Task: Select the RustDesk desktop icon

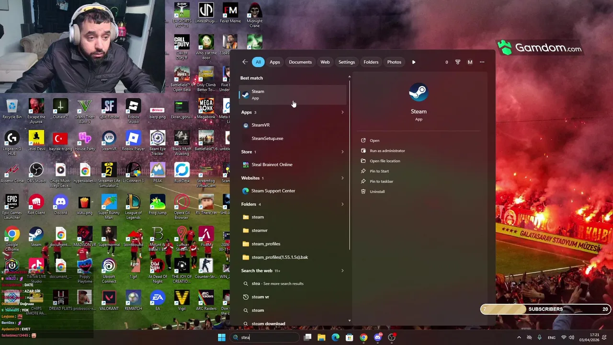Action: pos(182,173)
